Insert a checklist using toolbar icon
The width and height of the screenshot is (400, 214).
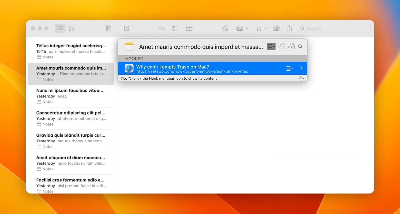click(x=175, y=28)
